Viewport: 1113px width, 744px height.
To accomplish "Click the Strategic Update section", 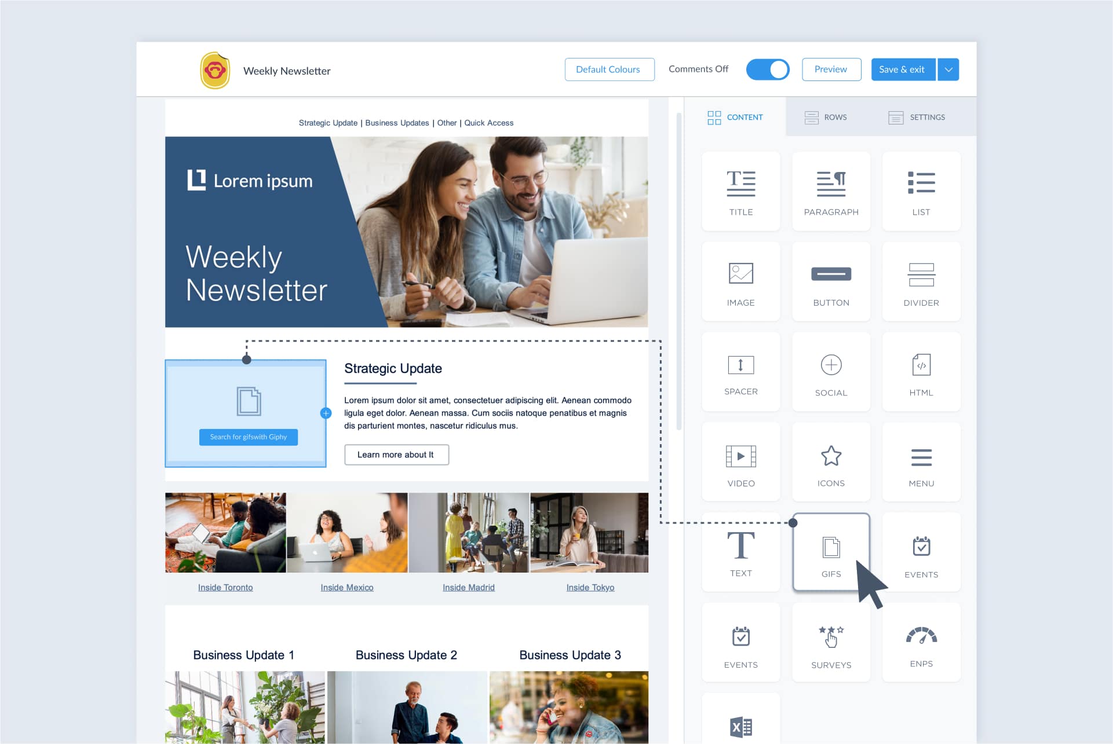I will pos(393,369).
